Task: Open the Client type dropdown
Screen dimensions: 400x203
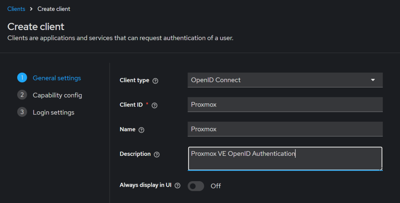Action: pyautogui.click(x=285, y=80)
